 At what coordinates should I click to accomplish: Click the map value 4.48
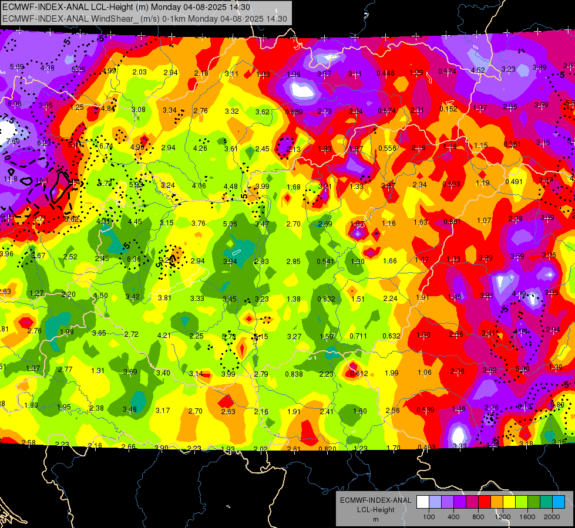click(x=231, y=187)
